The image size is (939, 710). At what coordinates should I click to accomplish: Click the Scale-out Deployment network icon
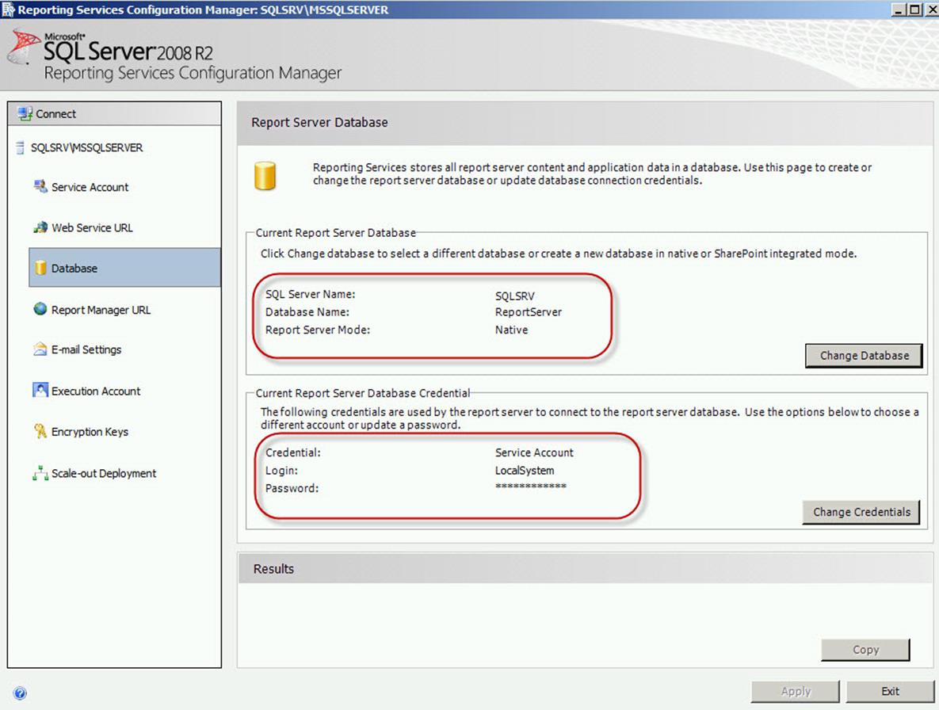pos(40,473)
